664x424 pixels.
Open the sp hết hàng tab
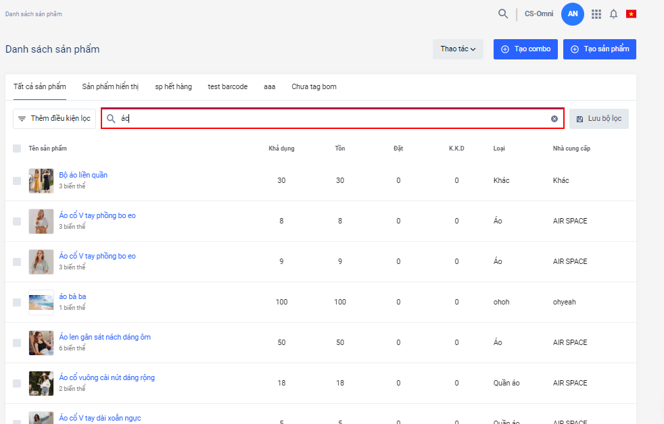point(173,86)
